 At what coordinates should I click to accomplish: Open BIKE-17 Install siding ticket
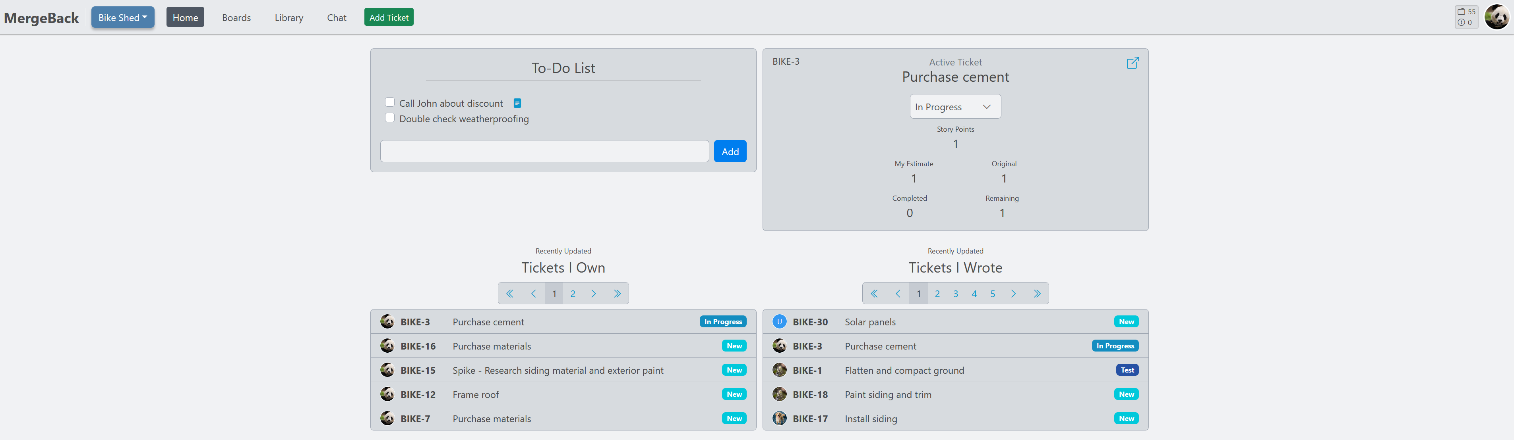(x=955, y=418)
